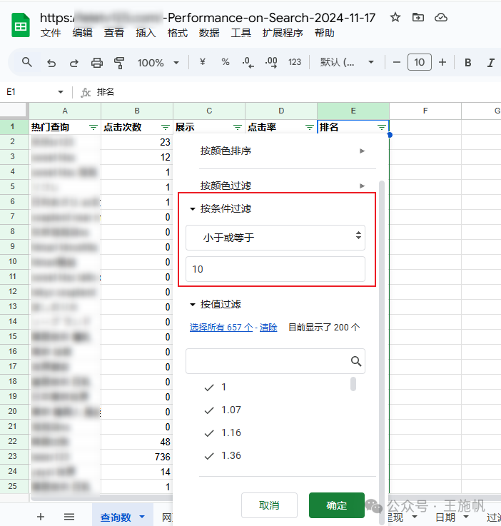Screen dimensions: 501x526
Task: Open the font family 默认 dropdown
Action: 347,62
